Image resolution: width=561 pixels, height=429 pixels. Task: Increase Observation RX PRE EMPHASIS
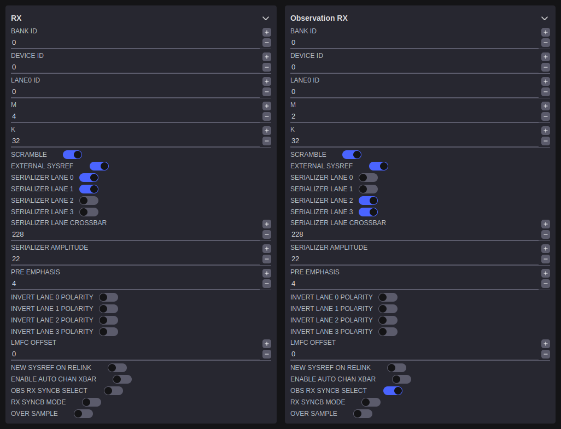click(x=545, y=273)
